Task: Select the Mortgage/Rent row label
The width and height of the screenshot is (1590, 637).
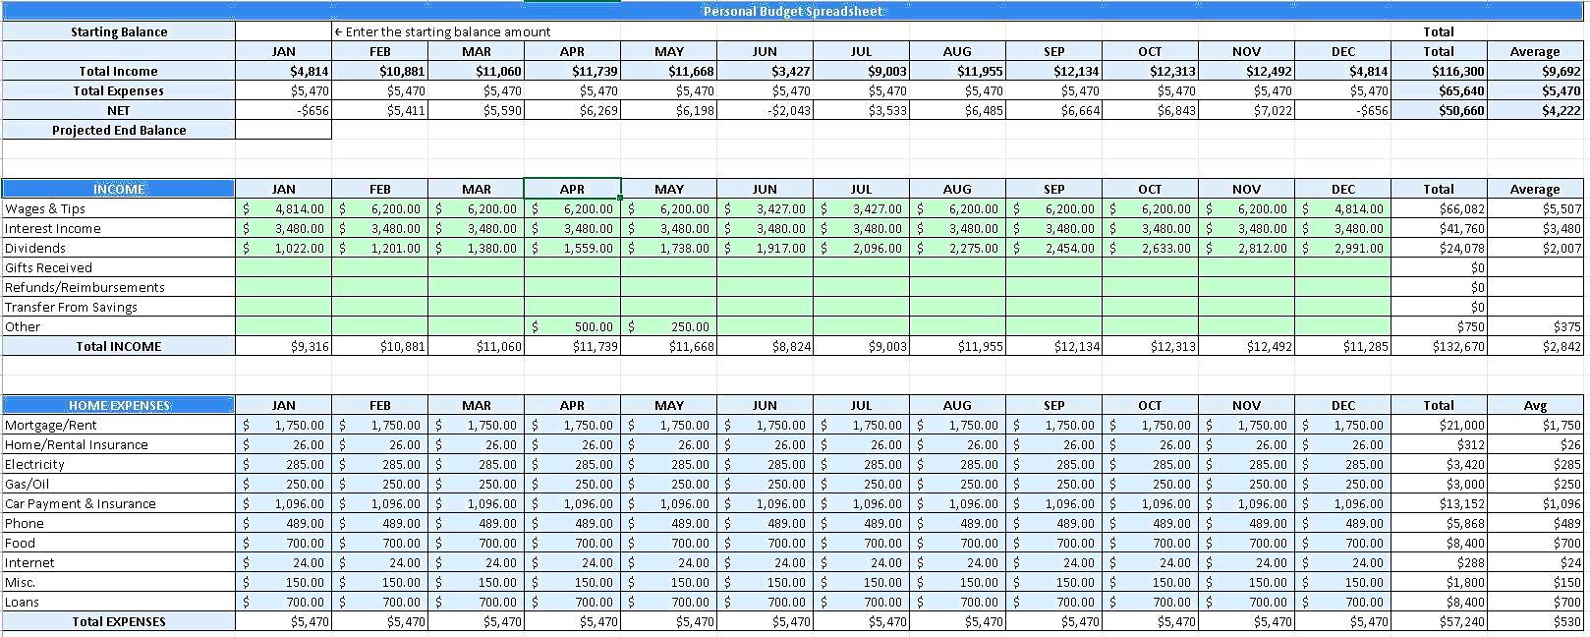Action: (x=118, y=425)
